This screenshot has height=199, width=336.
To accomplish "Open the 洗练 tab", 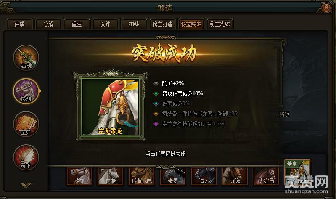I will pos(105,24).
